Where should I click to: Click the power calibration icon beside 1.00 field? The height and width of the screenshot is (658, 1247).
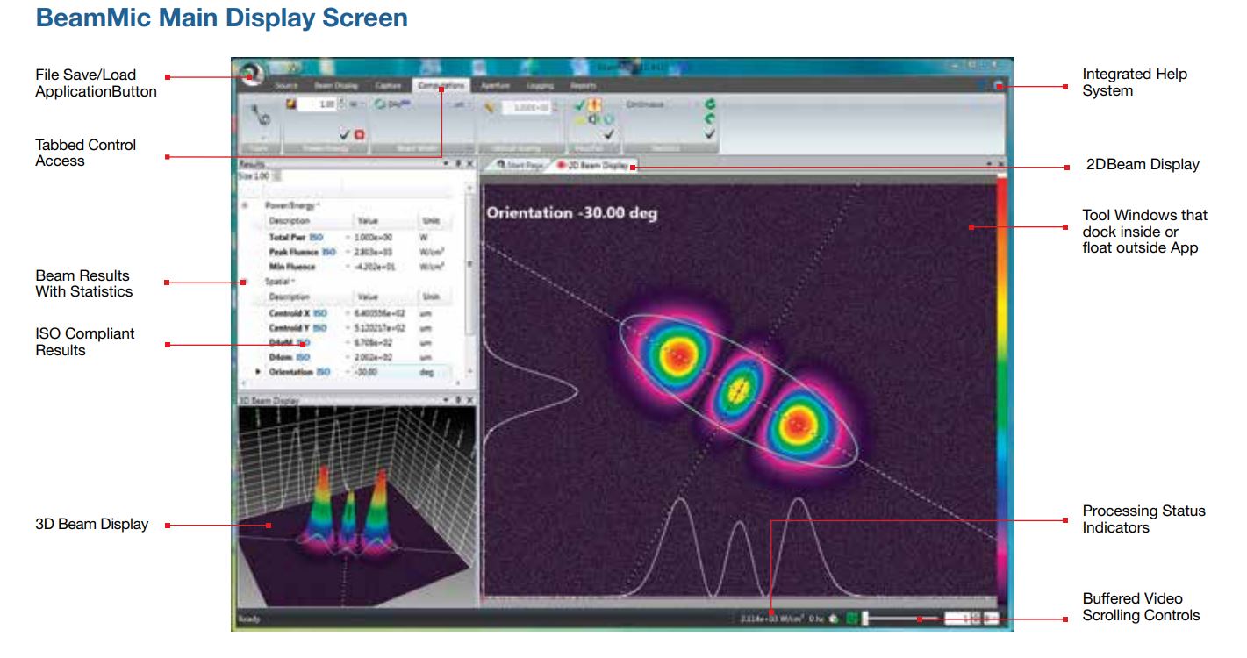[x=292, y=104]
